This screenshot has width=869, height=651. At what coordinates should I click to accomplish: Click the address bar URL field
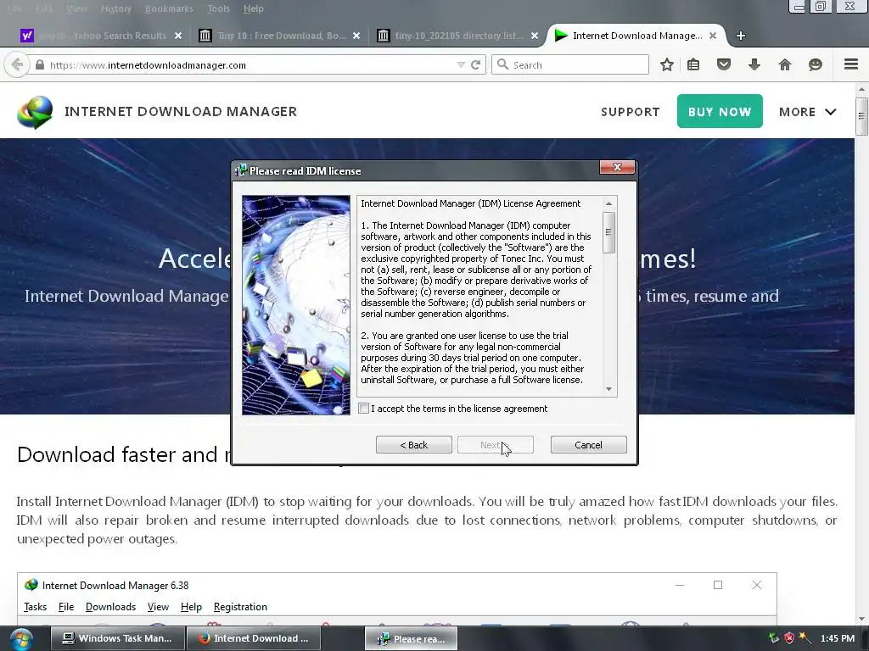249,64
